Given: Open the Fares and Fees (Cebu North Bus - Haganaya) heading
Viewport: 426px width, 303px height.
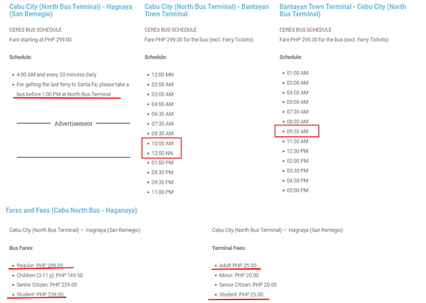Looking at the screenshot, I should click(x=72, y=211).
